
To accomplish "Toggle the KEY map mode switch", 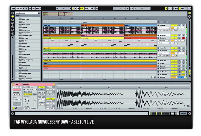I will tap(170, 8).
